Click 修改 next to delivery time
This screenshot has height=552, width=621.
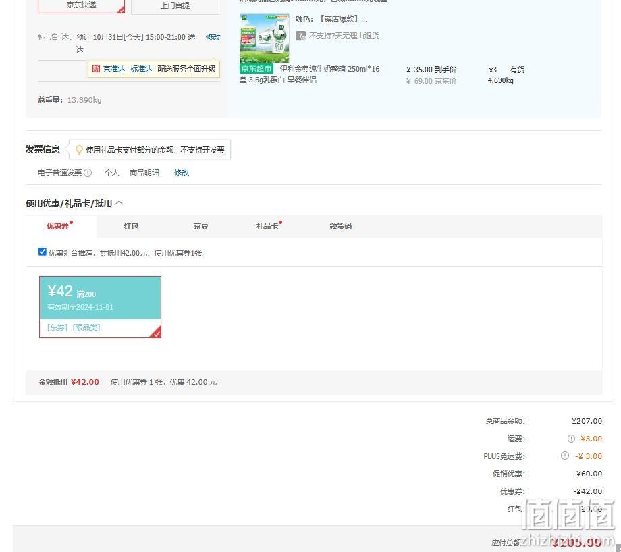[x=213, y=37]
